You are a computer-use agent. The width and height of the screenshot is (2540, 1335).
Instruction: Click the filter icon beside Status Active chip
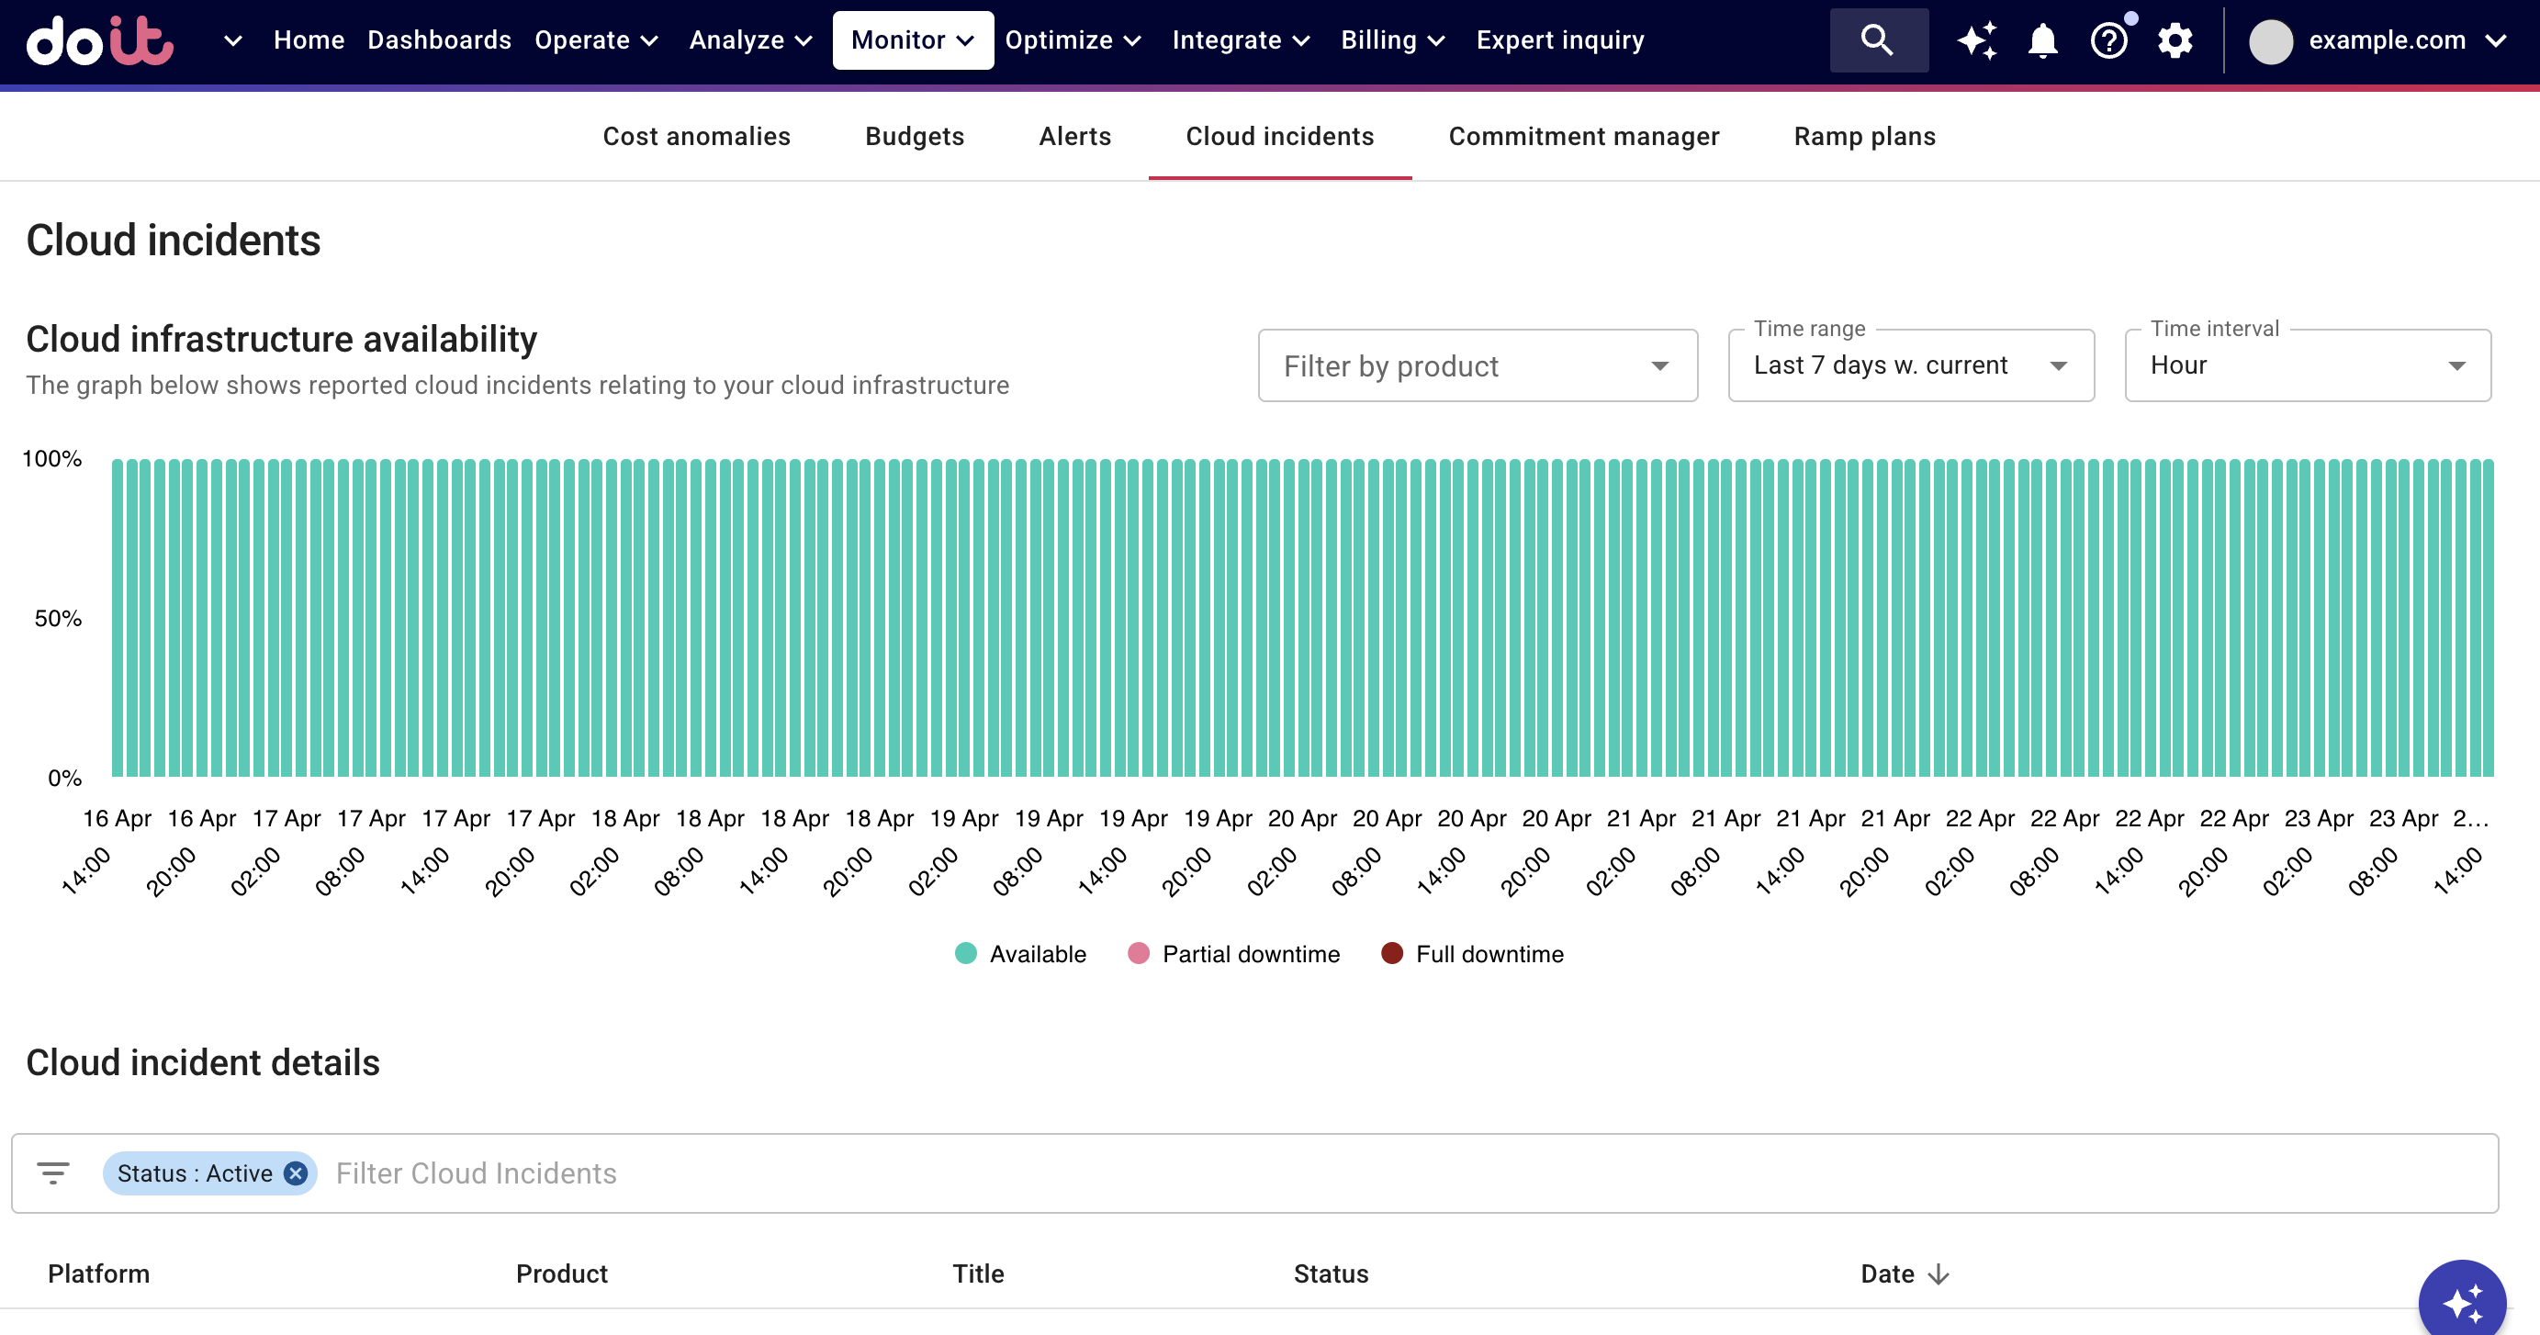[x=54, y=1173]
